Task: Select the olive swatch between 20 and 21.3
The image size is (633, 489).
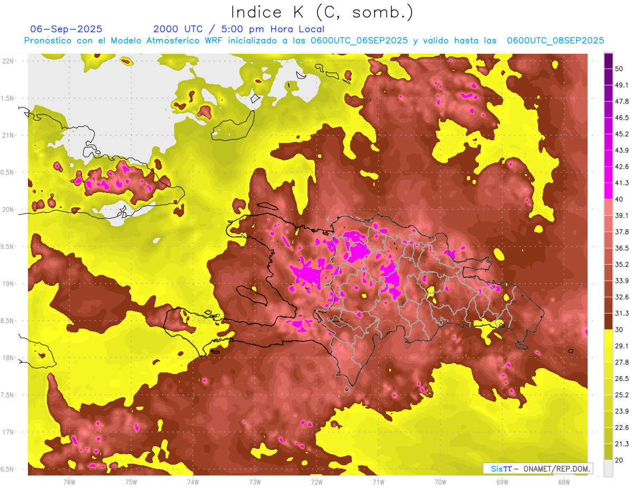Action: click(609, 452)
